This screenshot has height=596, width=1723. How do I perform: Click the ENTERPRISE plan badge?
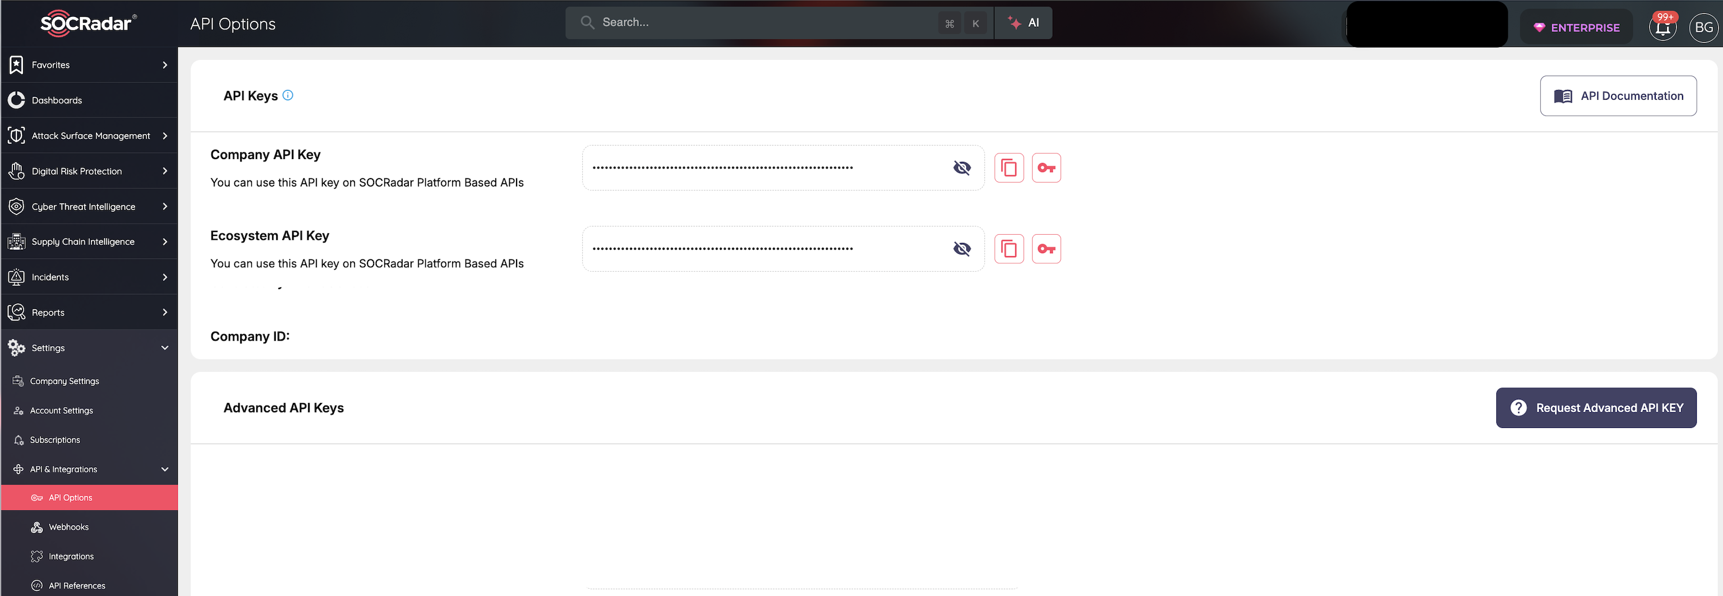[1577, 27]
